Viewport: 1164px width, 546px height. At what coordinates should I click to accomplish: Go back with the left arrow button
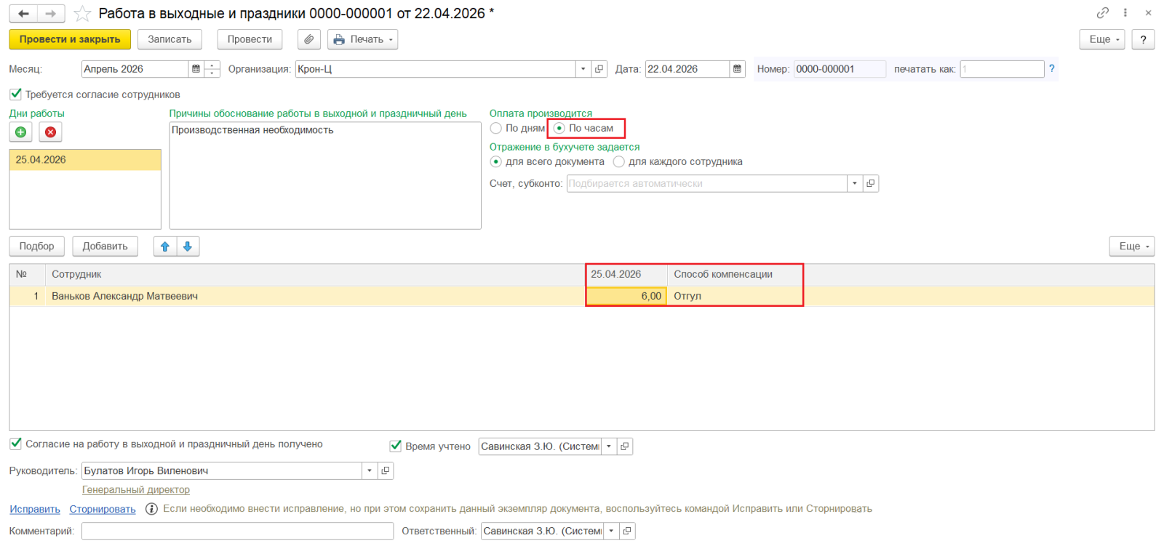pos(23,14)
